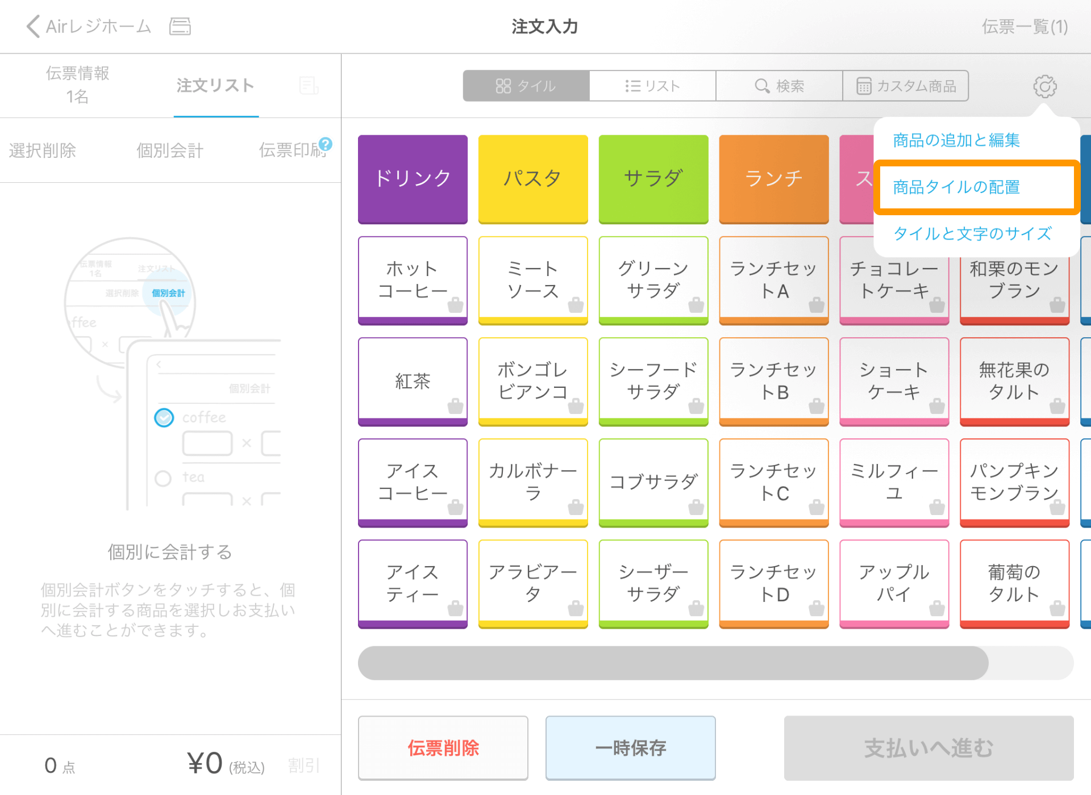This screenshot has height=795, width=1091.
Task: Choose 商品タイルの配置 menu entry
Action: (976, 187)
